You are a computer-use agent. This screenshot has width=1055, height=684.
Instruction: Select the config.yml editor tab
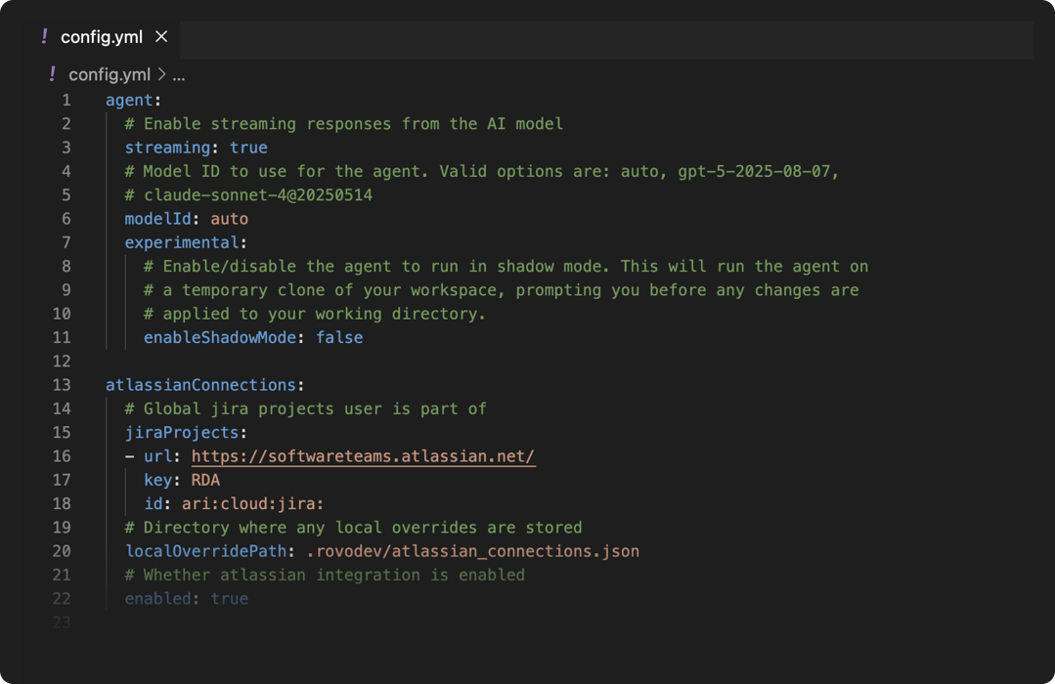101,37
